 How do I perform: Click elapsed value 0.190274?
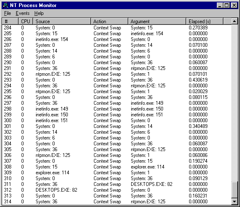click(x=198, y=161)
